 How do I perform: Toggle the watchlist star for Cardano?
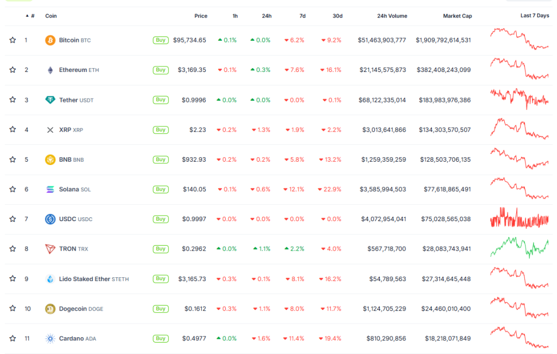(12, 338)
